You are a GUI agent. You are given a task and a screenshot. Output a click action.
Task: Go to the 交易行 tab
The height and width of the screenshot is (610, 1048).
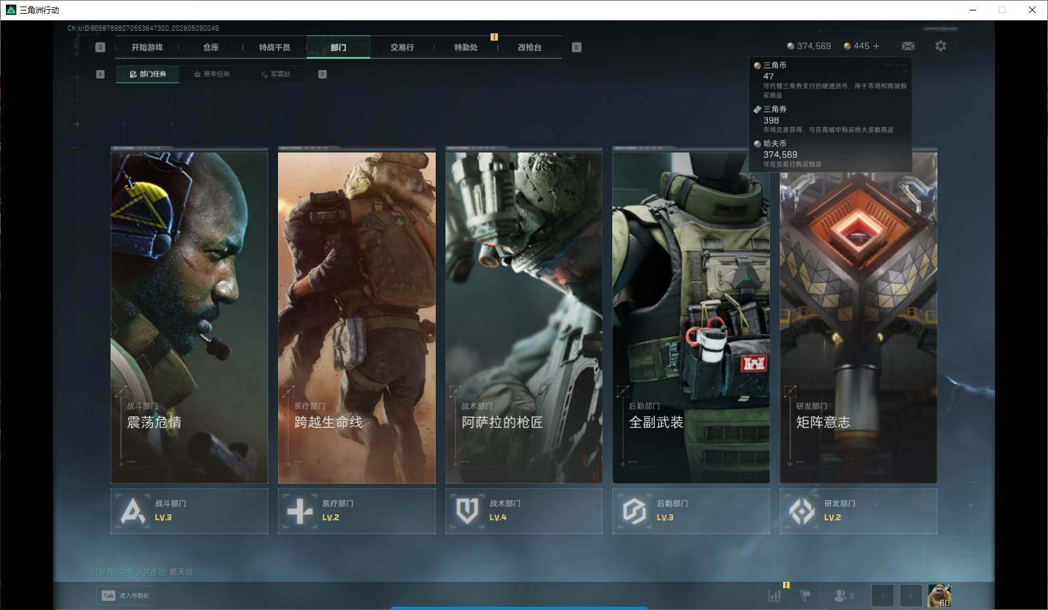[x=402, y=47]
